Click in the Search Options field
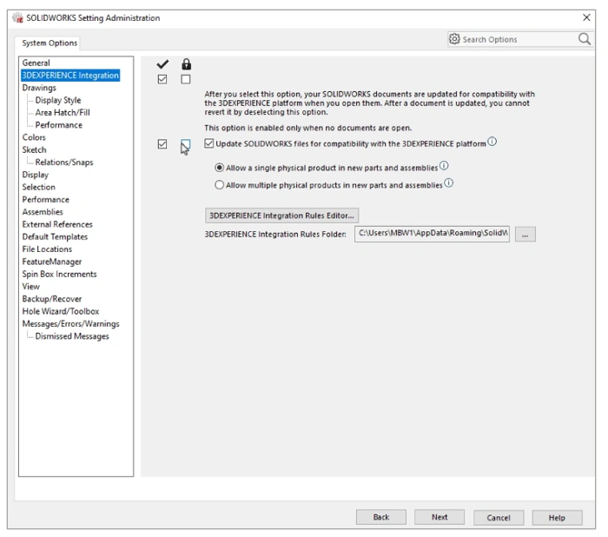This screenshot has width=608, height=537. 519,39
